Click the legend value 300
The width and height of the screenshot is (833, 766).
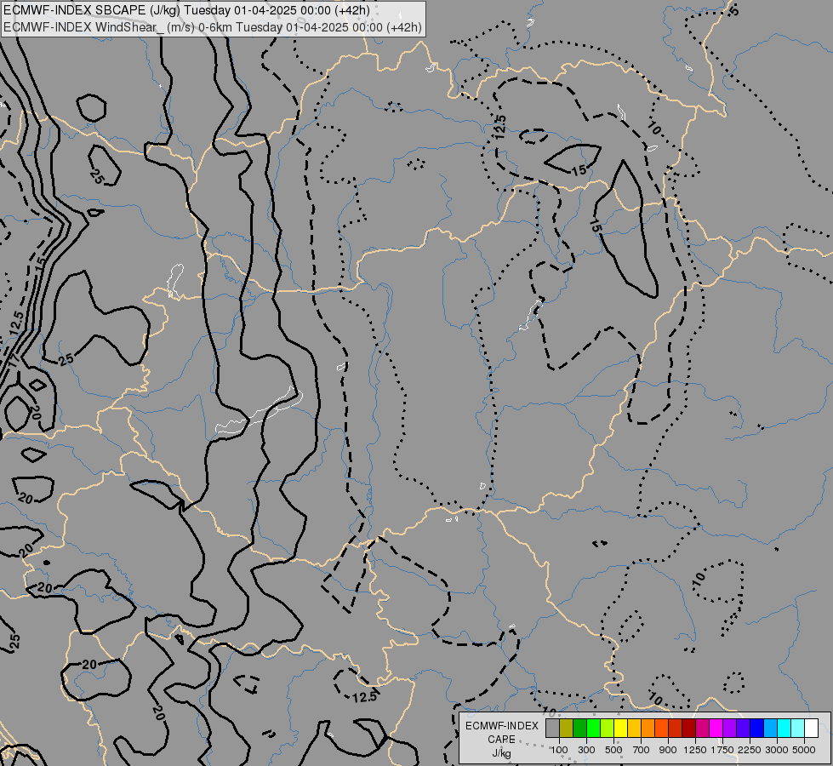[586, 750]
